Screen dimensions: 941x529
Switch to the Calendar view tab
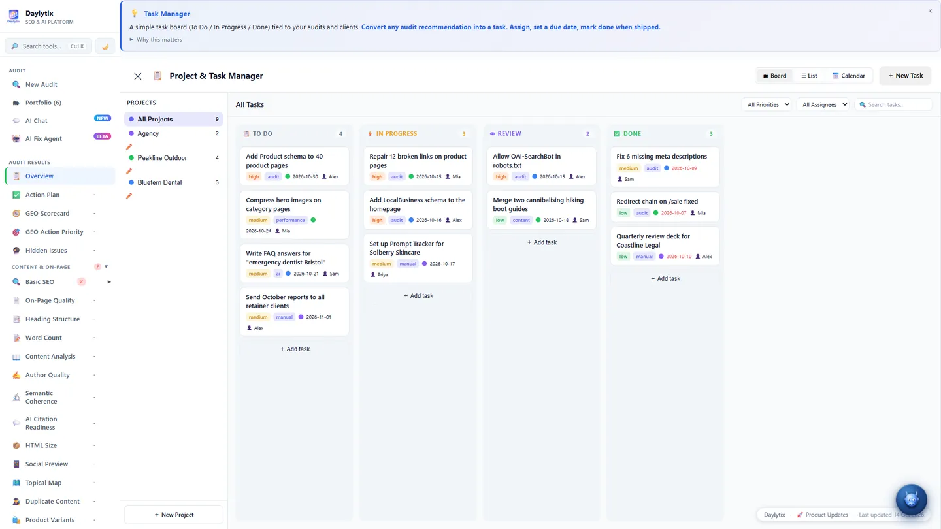(x=848, y=76)
